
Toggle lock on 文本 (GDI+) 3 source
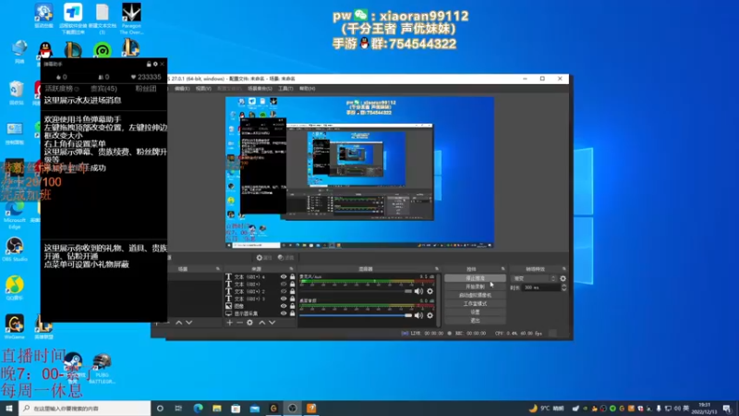pyautogui.click(x=292, y=299)
